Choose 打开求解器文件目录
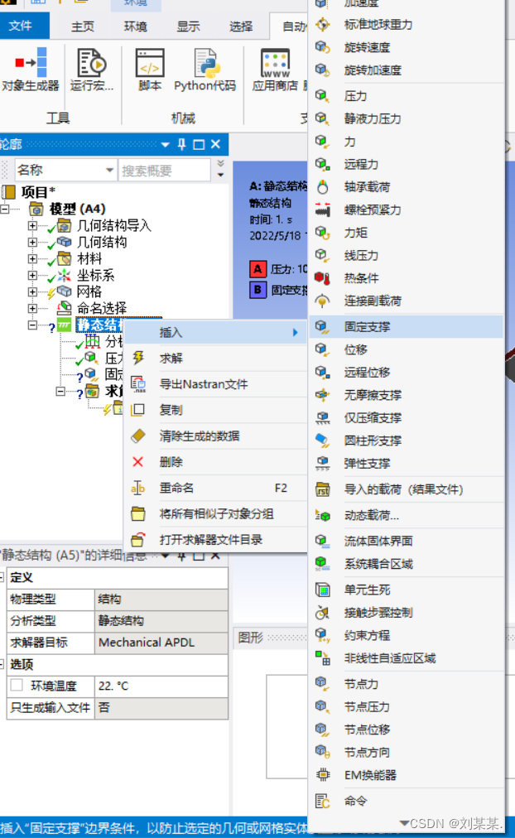 point(214,540)
